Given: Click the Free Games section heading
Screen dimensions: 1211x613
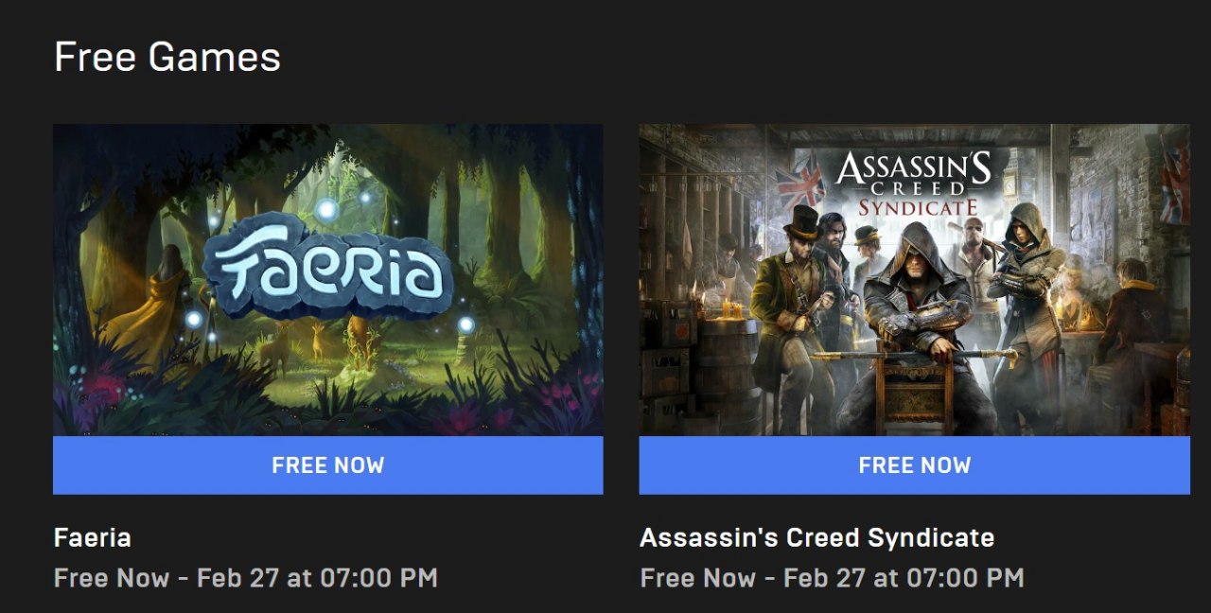Looking at the screenshot, I should coord(167,58).
